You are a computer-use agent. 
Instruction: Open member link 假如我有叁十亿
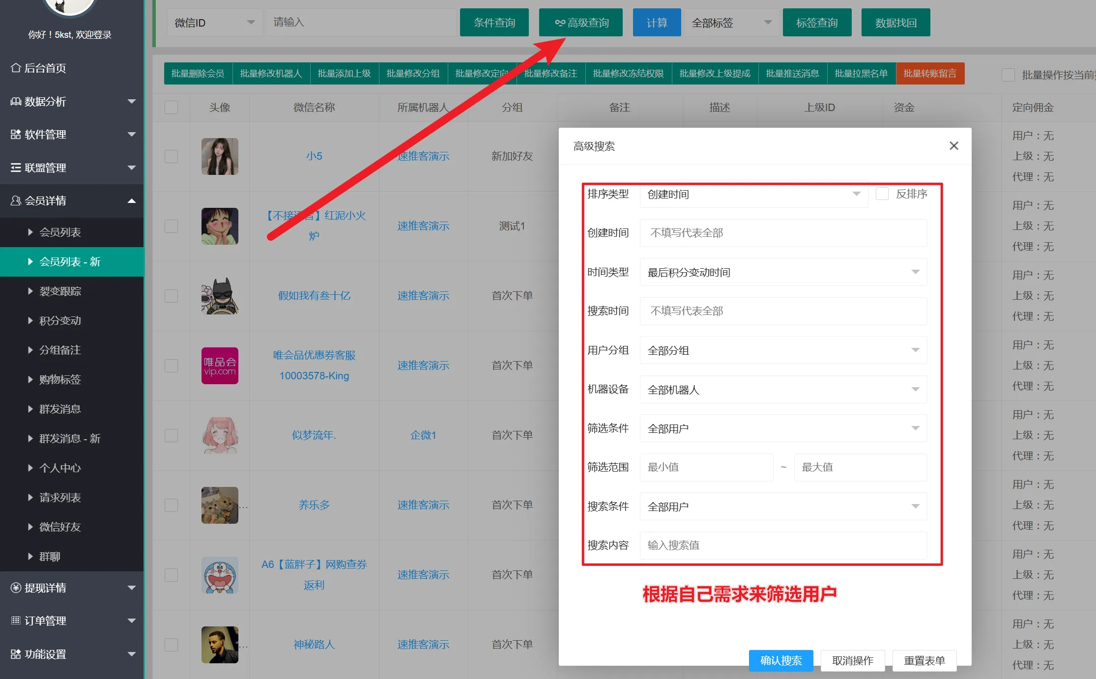pyautogui.click(x=314, y=296)
